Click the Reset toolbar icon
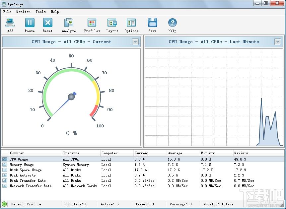Viewport: 286px width, 209px height. (47, 23)
